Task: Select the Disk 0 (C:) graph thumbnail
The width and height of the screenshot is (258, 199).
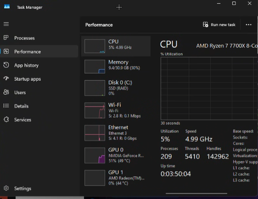Action: [x=95, y=88]
